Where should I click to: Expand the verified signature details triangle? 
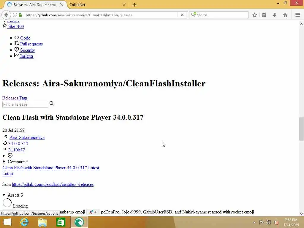tap(4, 156)
